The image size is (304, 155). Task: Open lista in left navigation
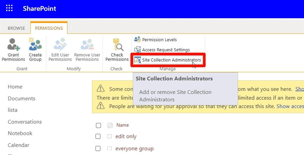pos(13,110)
